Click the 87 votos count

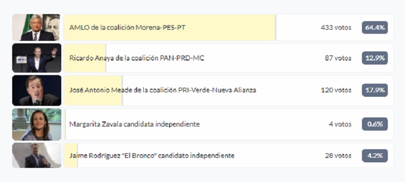tap(338, 58)
